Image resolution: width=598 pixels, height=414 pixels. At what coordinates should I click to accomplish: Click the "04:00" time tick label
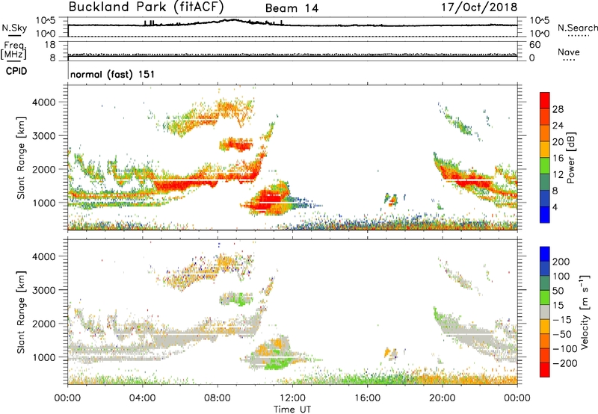143,398
